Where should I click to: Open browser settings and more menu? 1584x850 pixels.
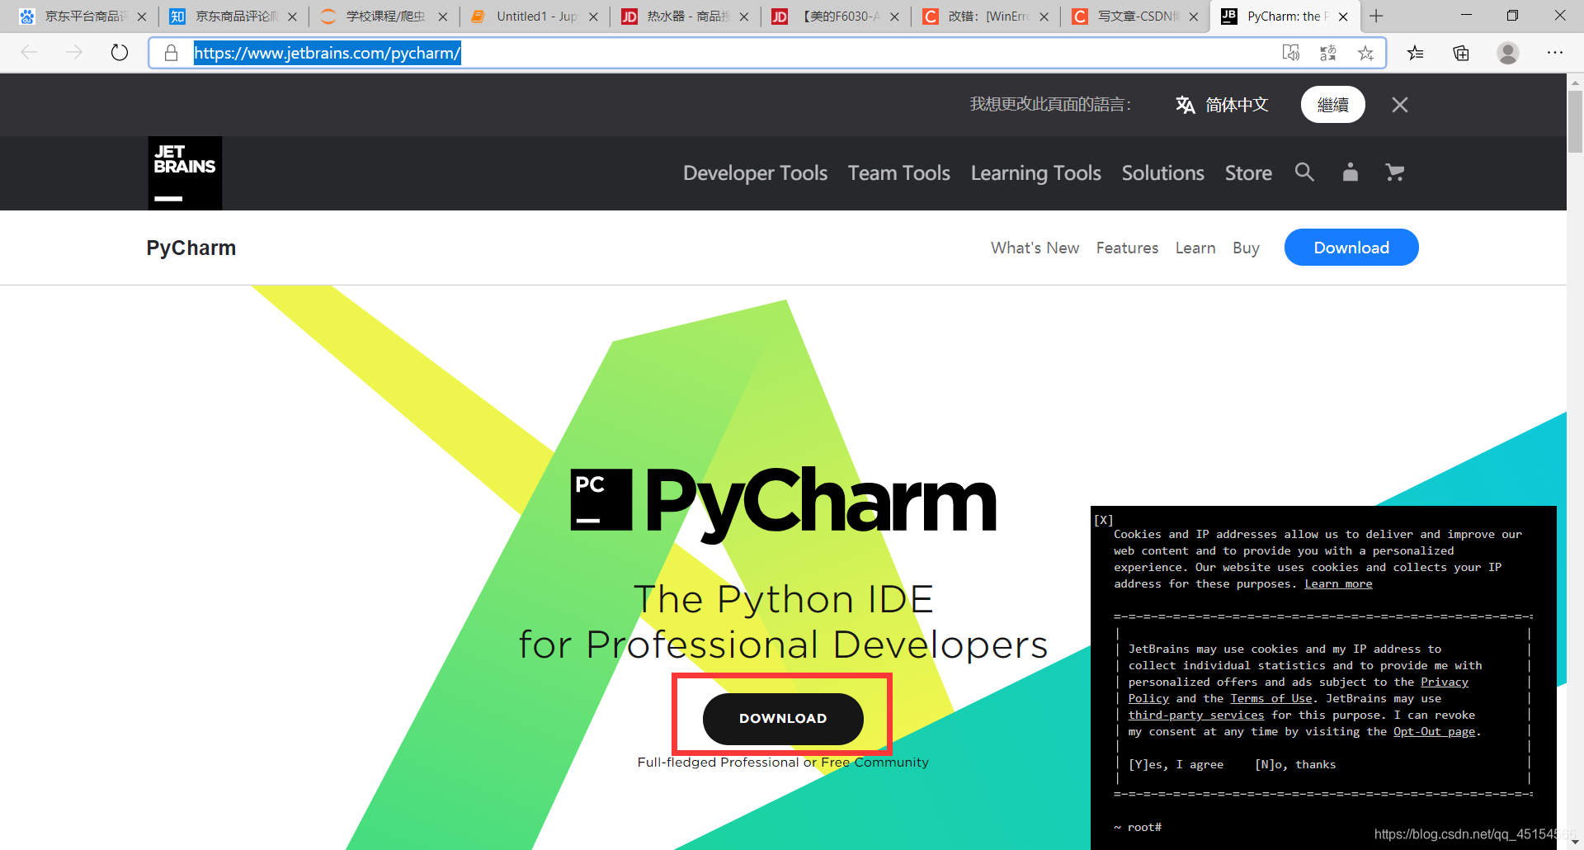pyautogui.click(x=1555, y=53)
